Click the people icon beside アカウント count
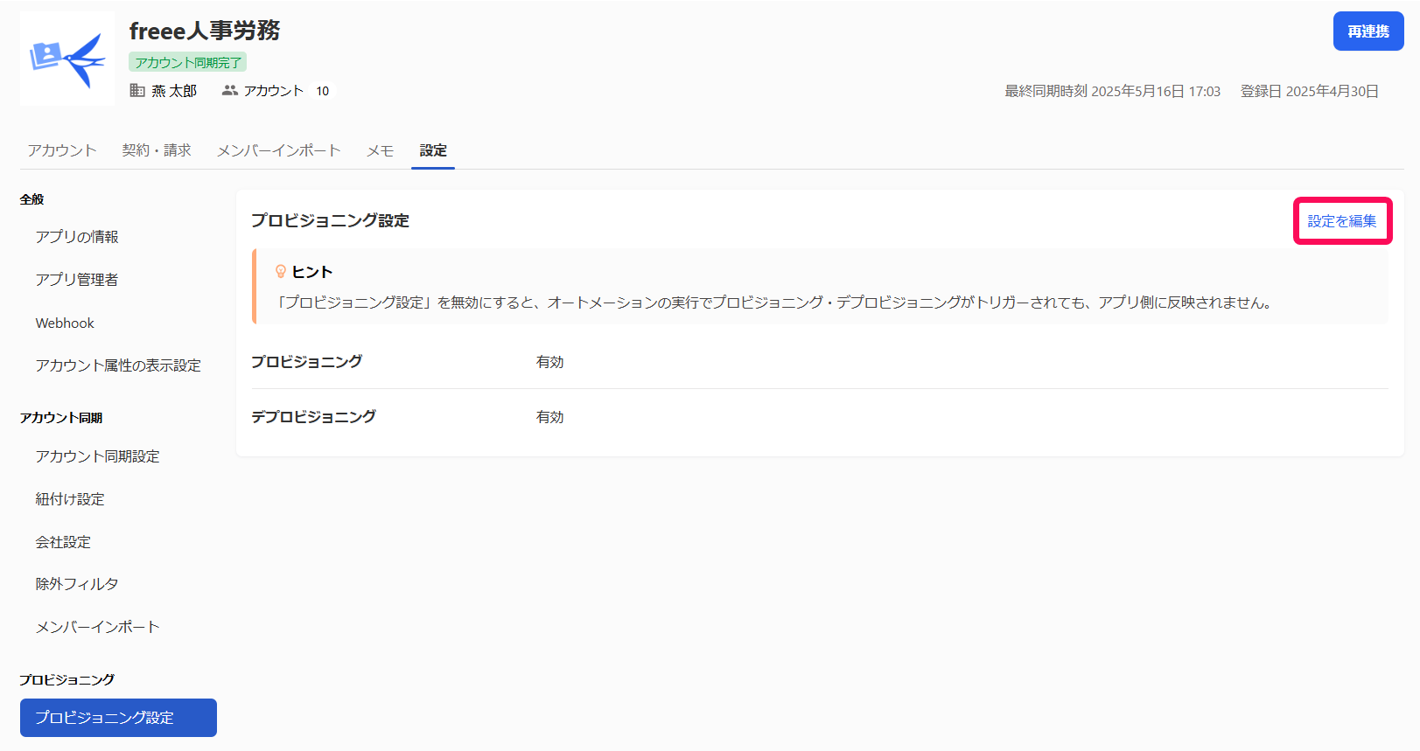Viewport: 1420px width, 751px height. (229, 90)
